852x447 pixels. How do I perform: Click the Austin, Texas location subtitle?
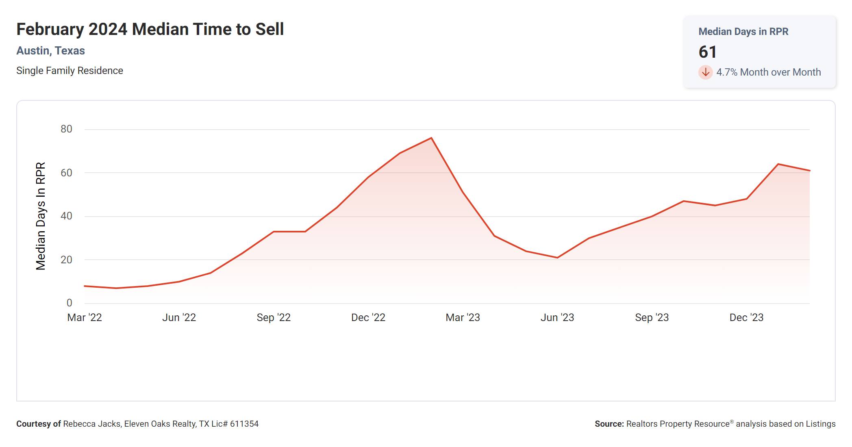coord(50,51)
